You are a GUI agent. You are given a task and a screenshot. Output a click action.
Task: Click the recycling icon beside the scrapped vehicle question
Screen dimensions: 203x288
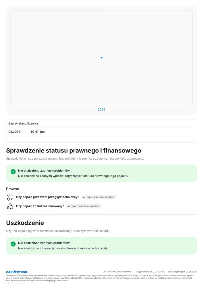10,206
